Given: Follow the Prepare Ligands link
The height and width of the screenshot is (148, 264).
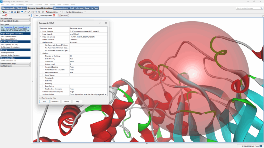Looking at the screenshot, I should [9, 27].
